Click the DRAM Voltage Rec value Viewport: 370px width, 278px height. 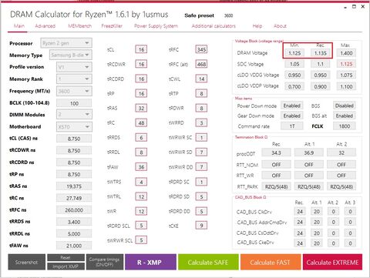(x=321, y=53)
